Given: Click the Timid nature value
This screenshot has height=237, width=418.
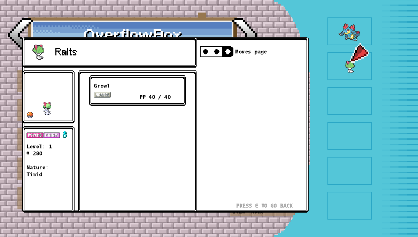Looking at the screenshot, I should [x=34, y=174].
